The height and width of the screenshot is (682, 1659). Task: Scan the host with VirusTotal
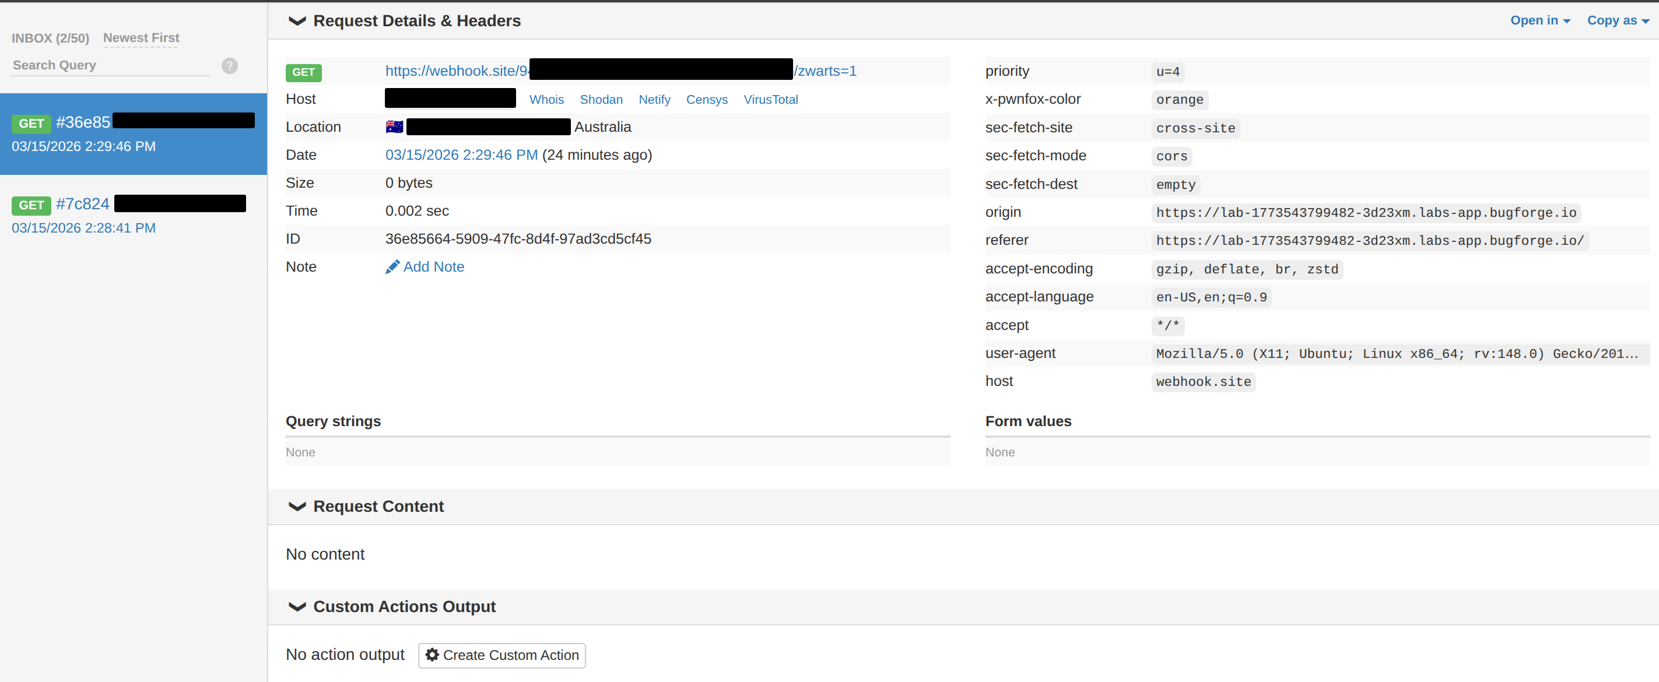point(771,99)
